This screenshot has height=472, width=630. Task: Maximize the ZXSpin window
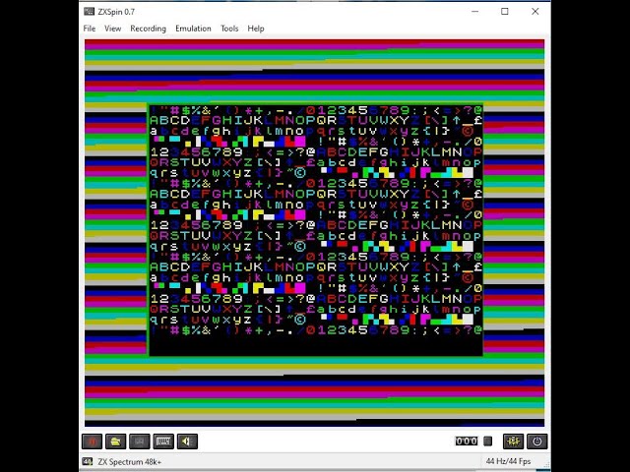(x=505, y=12)
